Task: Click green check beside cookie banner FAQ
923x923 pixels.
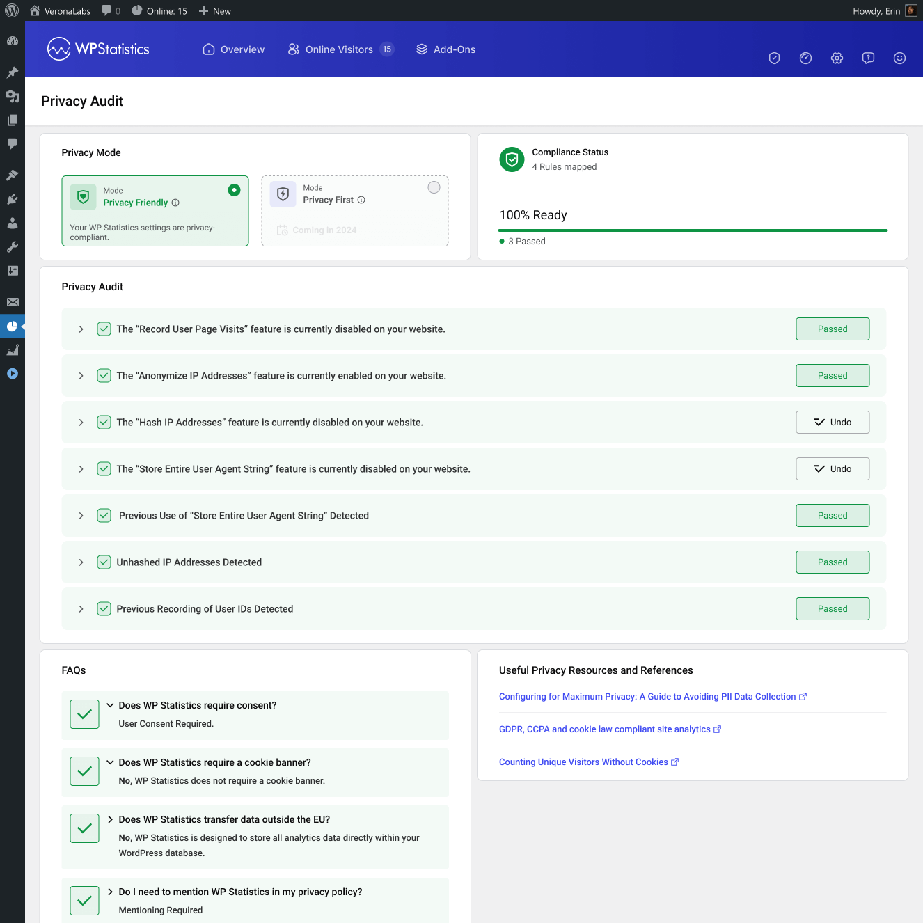Action: click(x=84, y=771)
